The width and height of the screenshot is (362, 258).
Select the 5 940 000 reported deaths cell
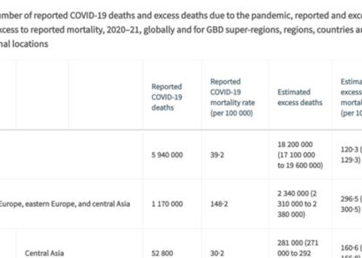pyautogui.click(x=167, y=155)
